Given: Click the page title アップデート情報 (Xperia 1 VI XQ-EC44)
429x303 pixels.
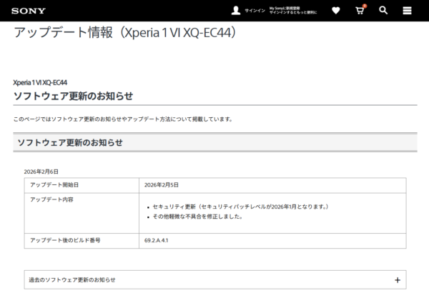Looking at the screenshot, I should click(x=124, y=33).
